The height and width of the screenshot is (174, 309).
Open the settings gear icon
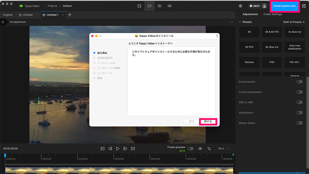pyautogui.click(x=241, y=6)
